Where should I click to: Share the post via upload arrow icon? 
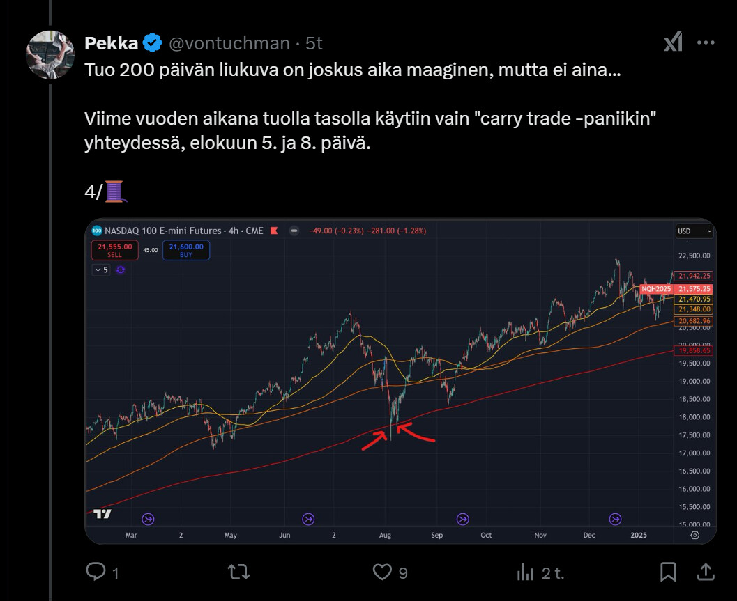(706, 572)
